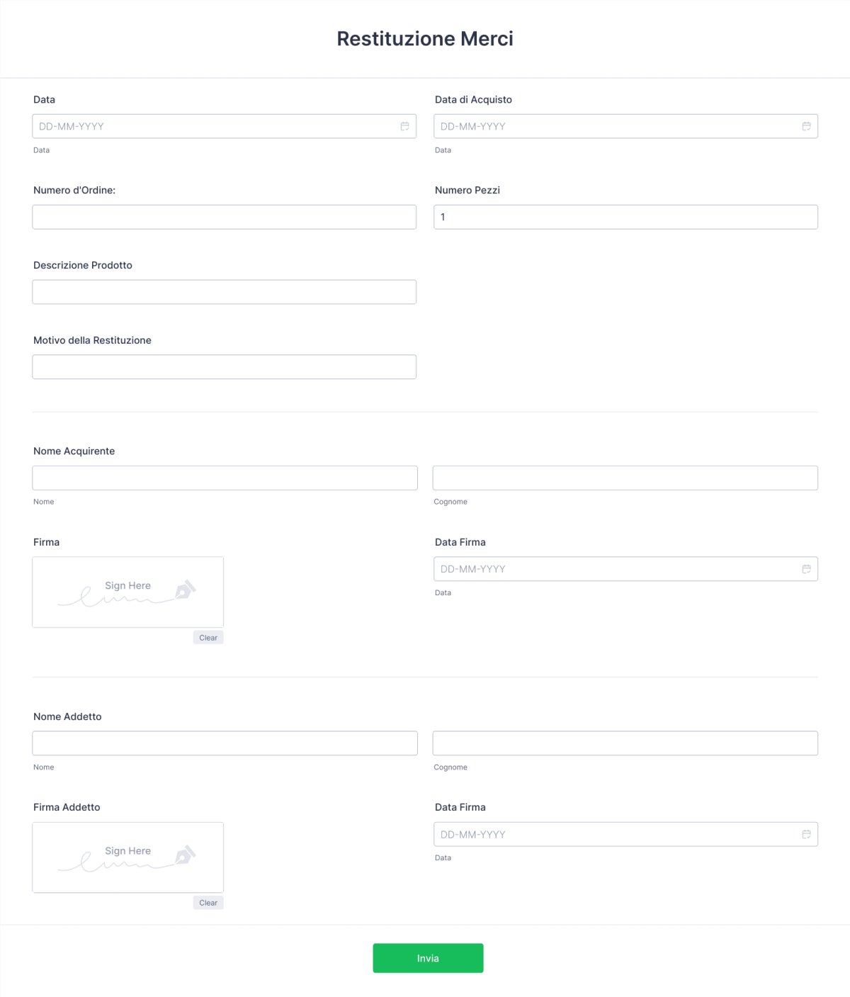
Task: Select the Motivo della Restituzione field
Action: tap(224, 366)
